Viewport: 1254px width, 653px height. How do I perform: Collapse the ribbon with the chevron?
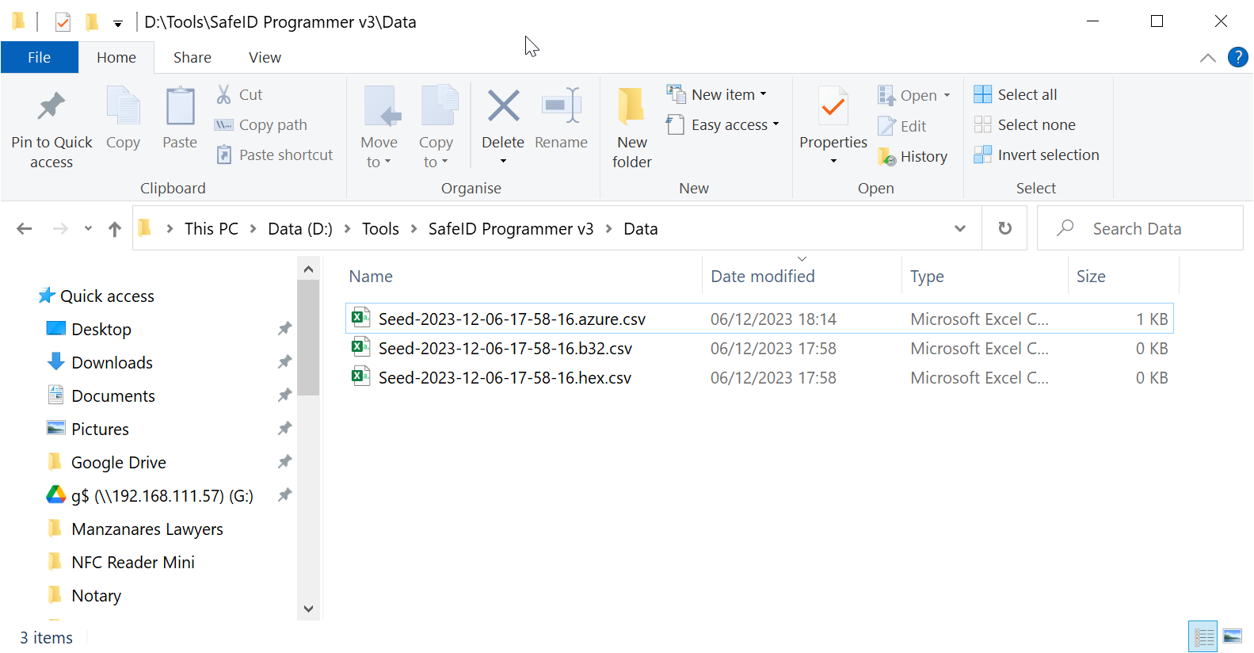pos(1207,58)
